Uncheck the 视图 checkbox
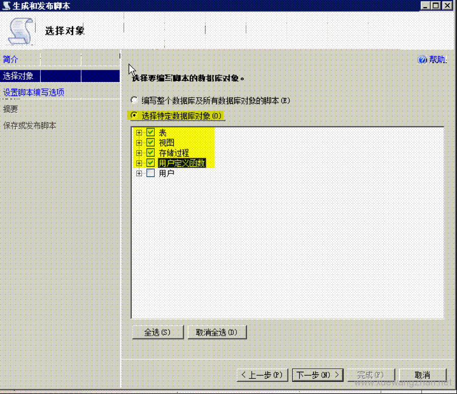This screenshot has width=457, height=394. click(150, 143)
